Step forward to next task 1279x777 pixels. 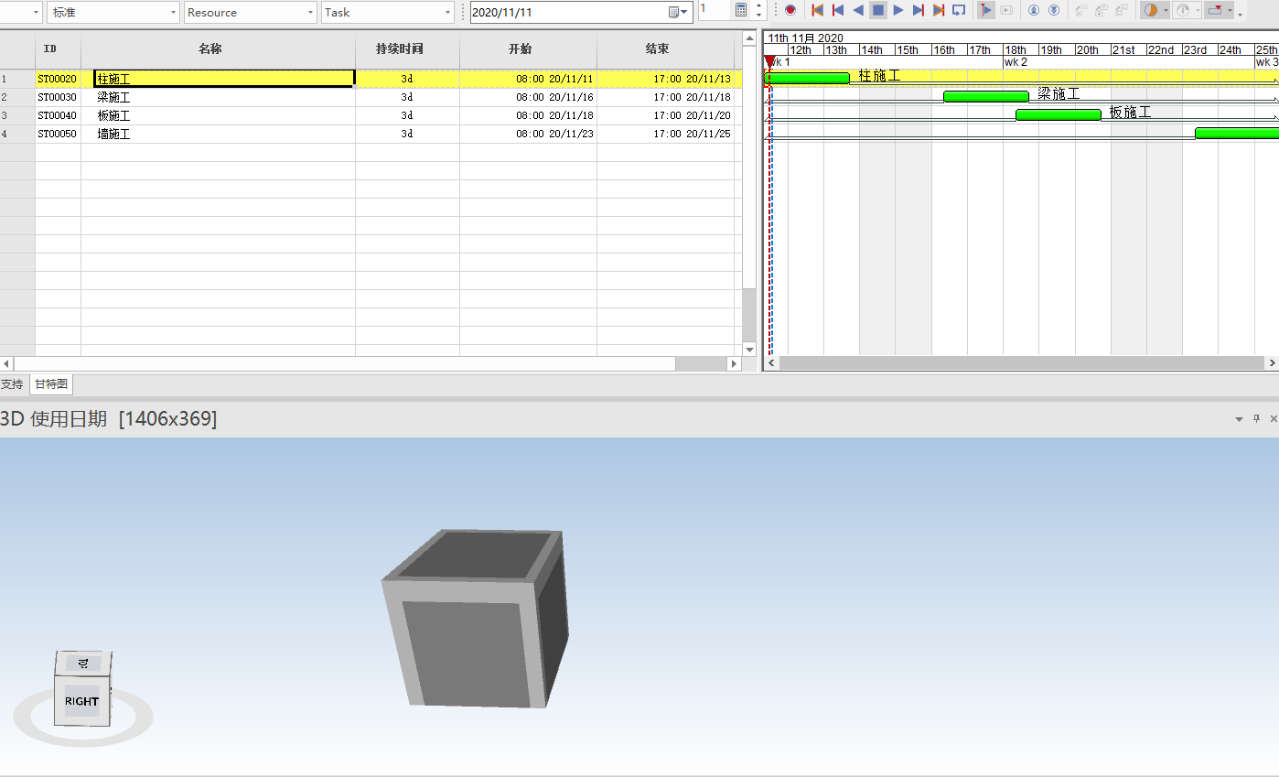pos(919,10)
